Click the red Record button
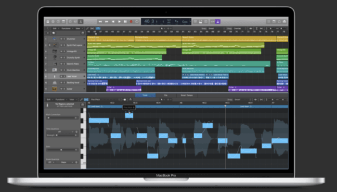This screenshot has height=192, width=337. tap(131, 22)
